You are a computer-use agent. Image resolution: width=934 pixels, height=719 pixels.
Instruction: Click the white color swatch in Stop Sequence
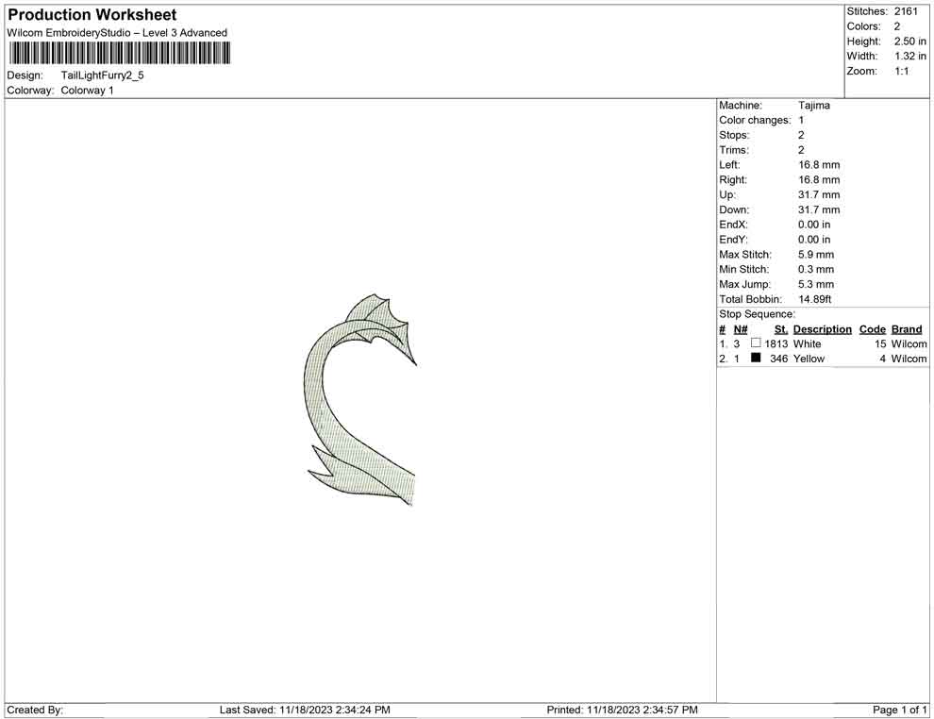coord(756,343)
